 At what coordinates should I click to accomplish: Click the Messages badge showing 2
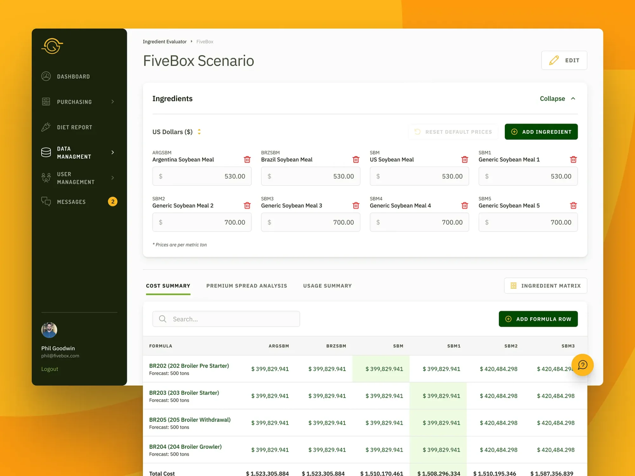113,202
